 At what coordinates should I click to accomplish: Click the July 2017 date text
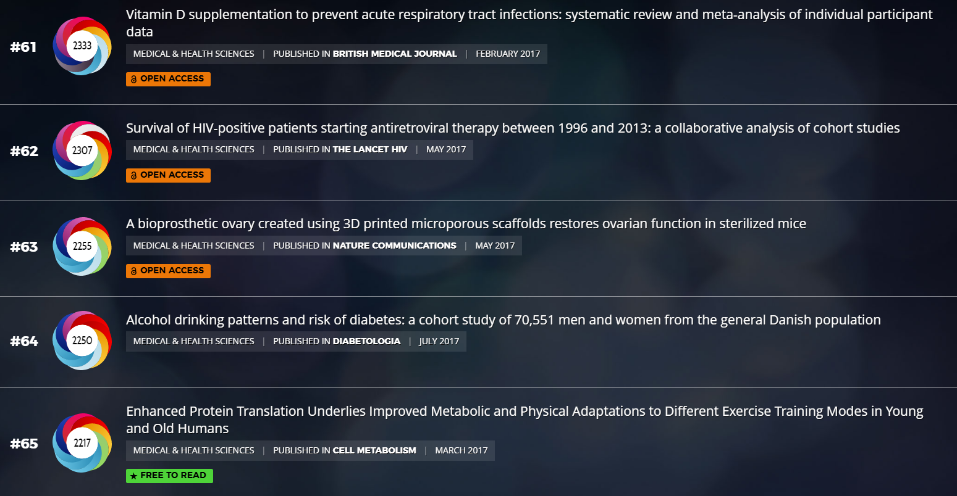point(439,341)
